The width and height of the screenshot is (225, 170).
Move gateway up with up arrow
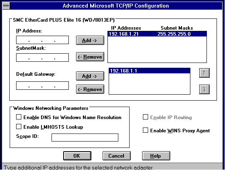pyautogui.click(x=204, y=73)
